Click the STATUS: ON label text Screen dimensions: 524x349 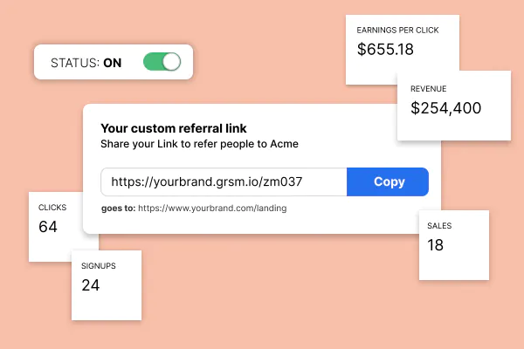point(86,63)
